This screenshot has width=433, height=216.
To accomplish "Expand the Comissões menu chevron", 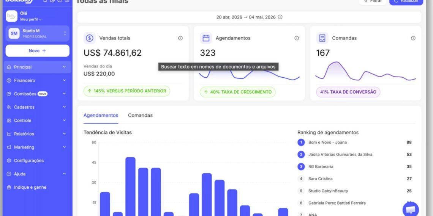I will point(64,94).
